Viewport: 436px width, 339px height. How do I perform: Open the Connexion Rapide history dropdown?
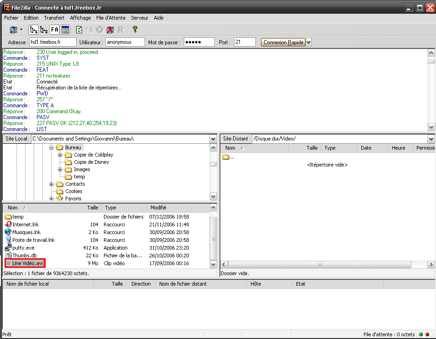coord(308,42)
